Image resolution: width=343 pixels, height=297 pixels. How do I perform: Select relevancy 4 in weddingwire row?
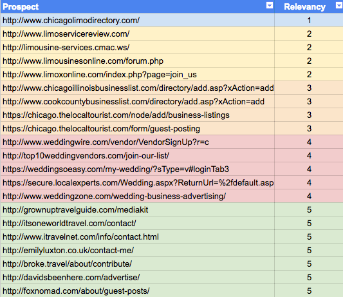pos(309,142)
